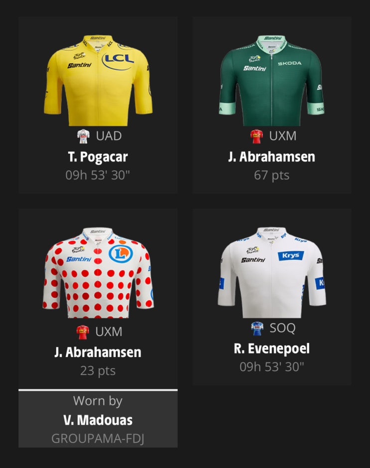Screen dimensions: 370x468
Task: Click the UAD team jersey icon
Action: (83, 136)
